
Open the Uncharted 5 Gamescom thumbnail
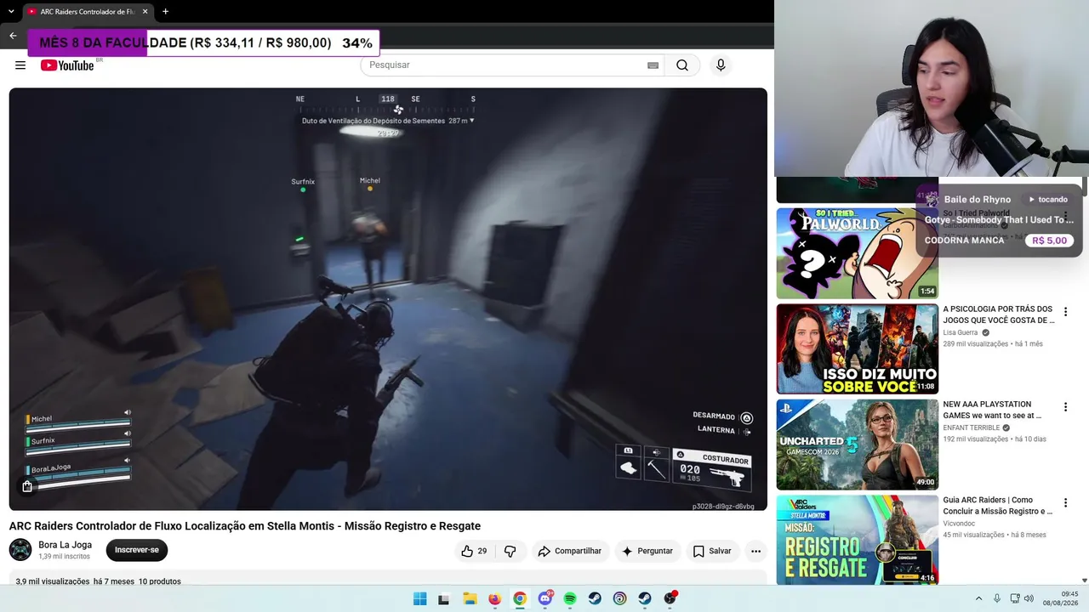coord(858,445)
